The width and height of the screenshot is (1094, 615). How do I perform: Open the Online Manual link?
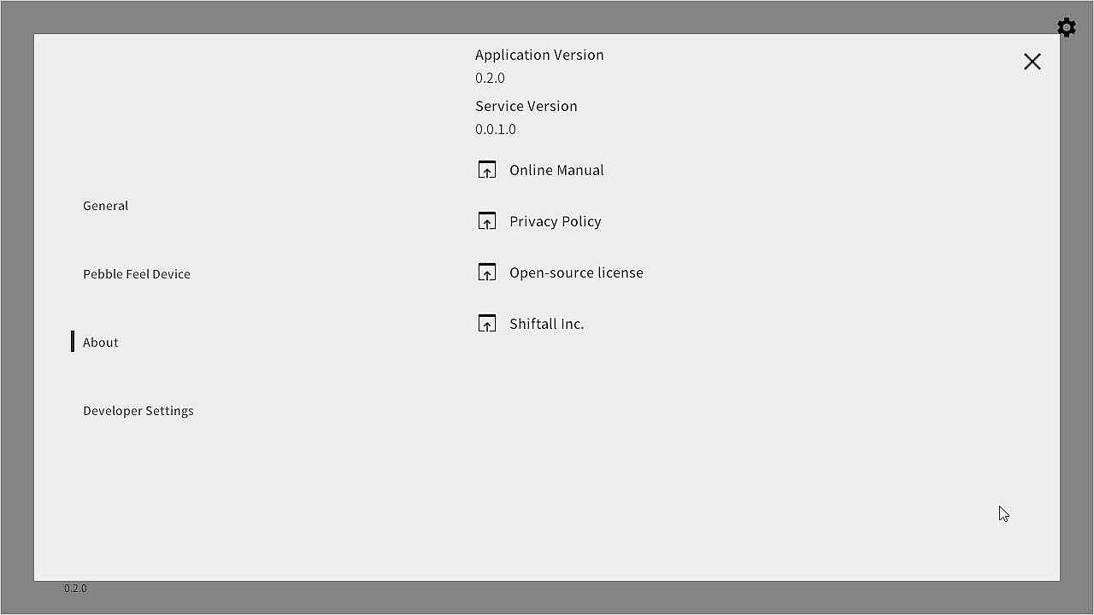coord(556,170)
